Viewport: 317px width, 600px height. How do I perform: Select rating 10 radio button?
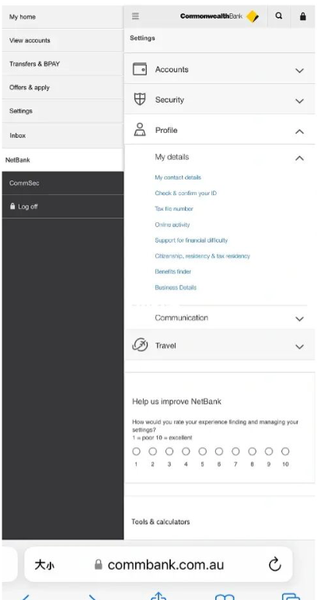(x=285, y=452)
